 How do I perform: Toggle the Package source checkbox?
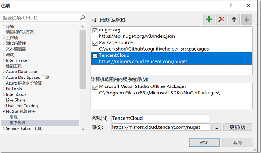(95, 43)
